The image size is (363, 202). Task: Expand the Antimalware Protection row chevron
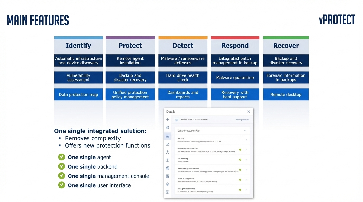246,150
